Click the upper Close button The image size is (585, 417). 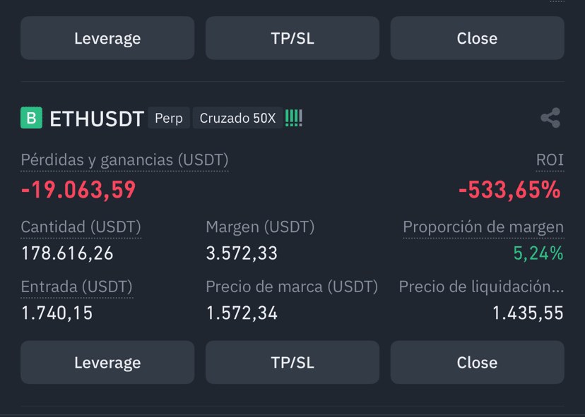tap(477, 38)
